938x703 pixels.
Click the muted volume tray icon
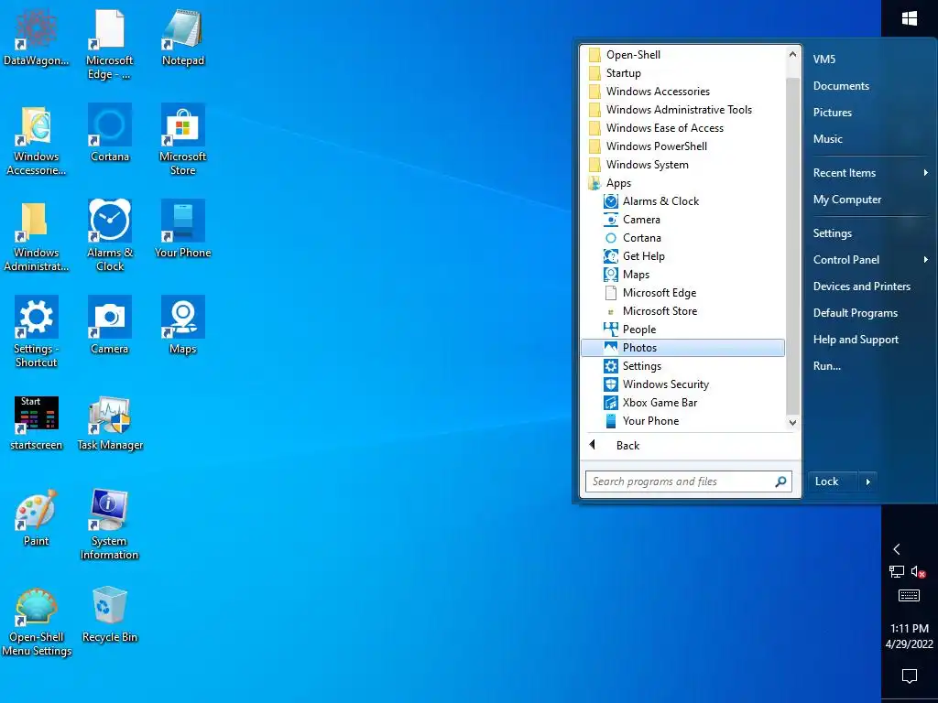[x=918, y=572]
